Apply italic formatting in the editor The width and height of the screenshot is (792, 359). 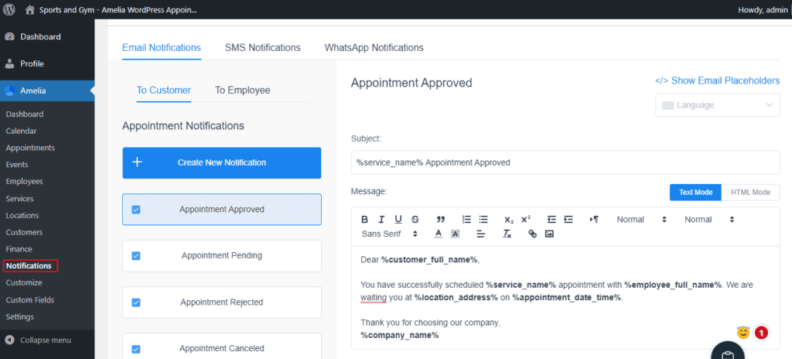point(381,220)
